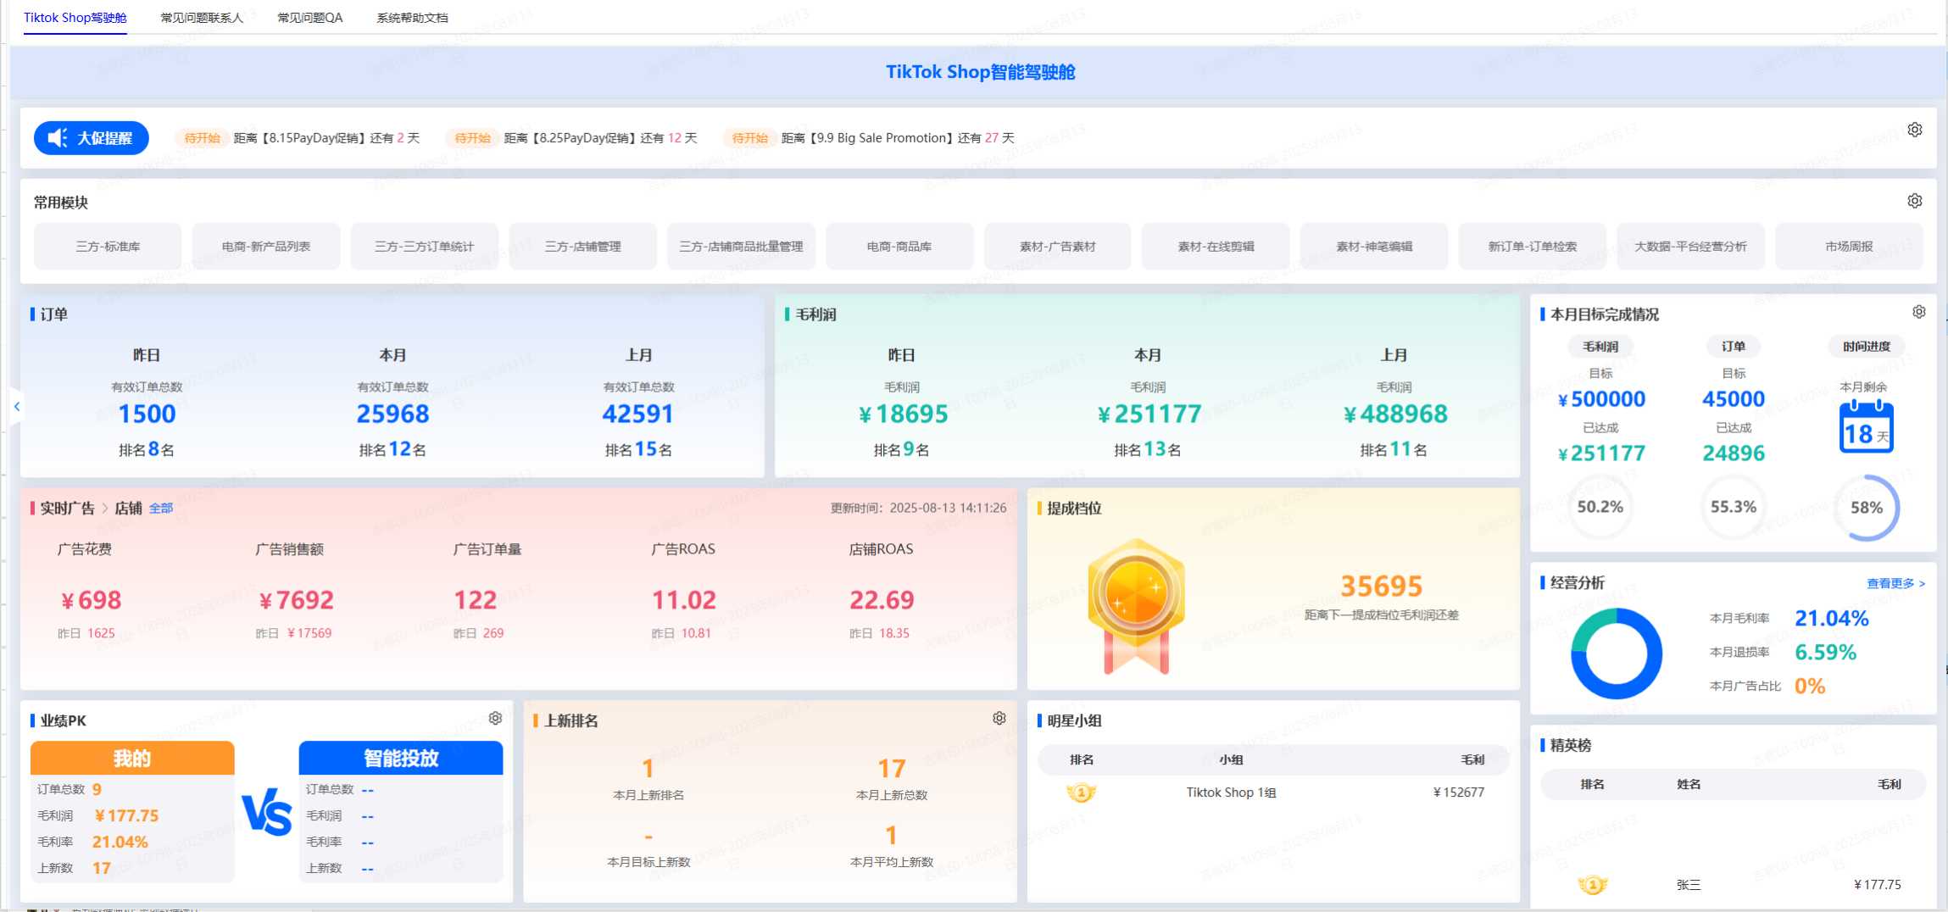Click the 55.3% 订单 progress ring

[1734, 507]
